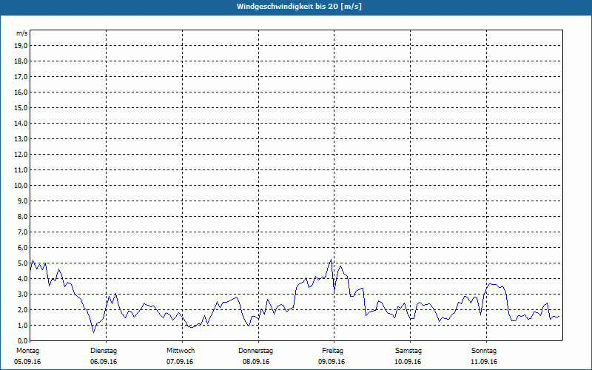This screenshot has width=592, height=370.
Task: Click the 10,0 y-axis label
Action: (20, 186)
